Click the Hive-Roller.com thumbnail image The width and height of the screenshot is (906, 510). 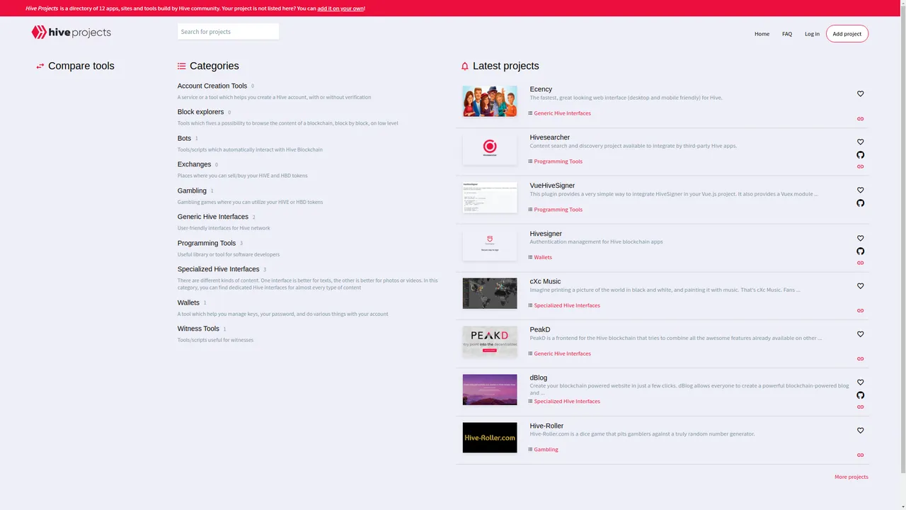[490, 438]
